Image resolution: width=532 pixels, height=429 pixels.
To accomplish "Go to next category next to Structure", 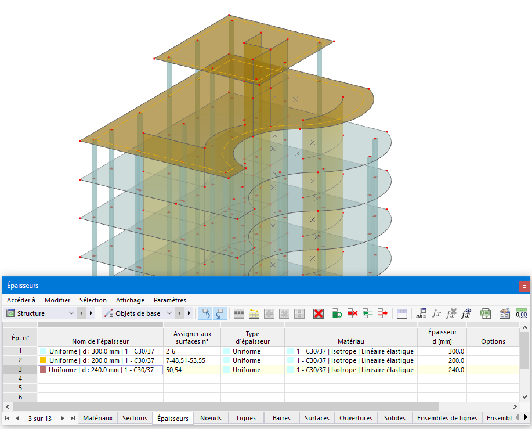I will [x=91, y=313].
